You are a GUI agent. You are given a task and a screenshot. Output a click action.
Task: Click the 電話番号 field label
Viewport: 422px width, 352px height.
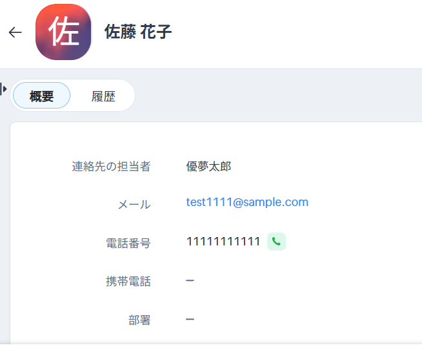coord(128,243)
